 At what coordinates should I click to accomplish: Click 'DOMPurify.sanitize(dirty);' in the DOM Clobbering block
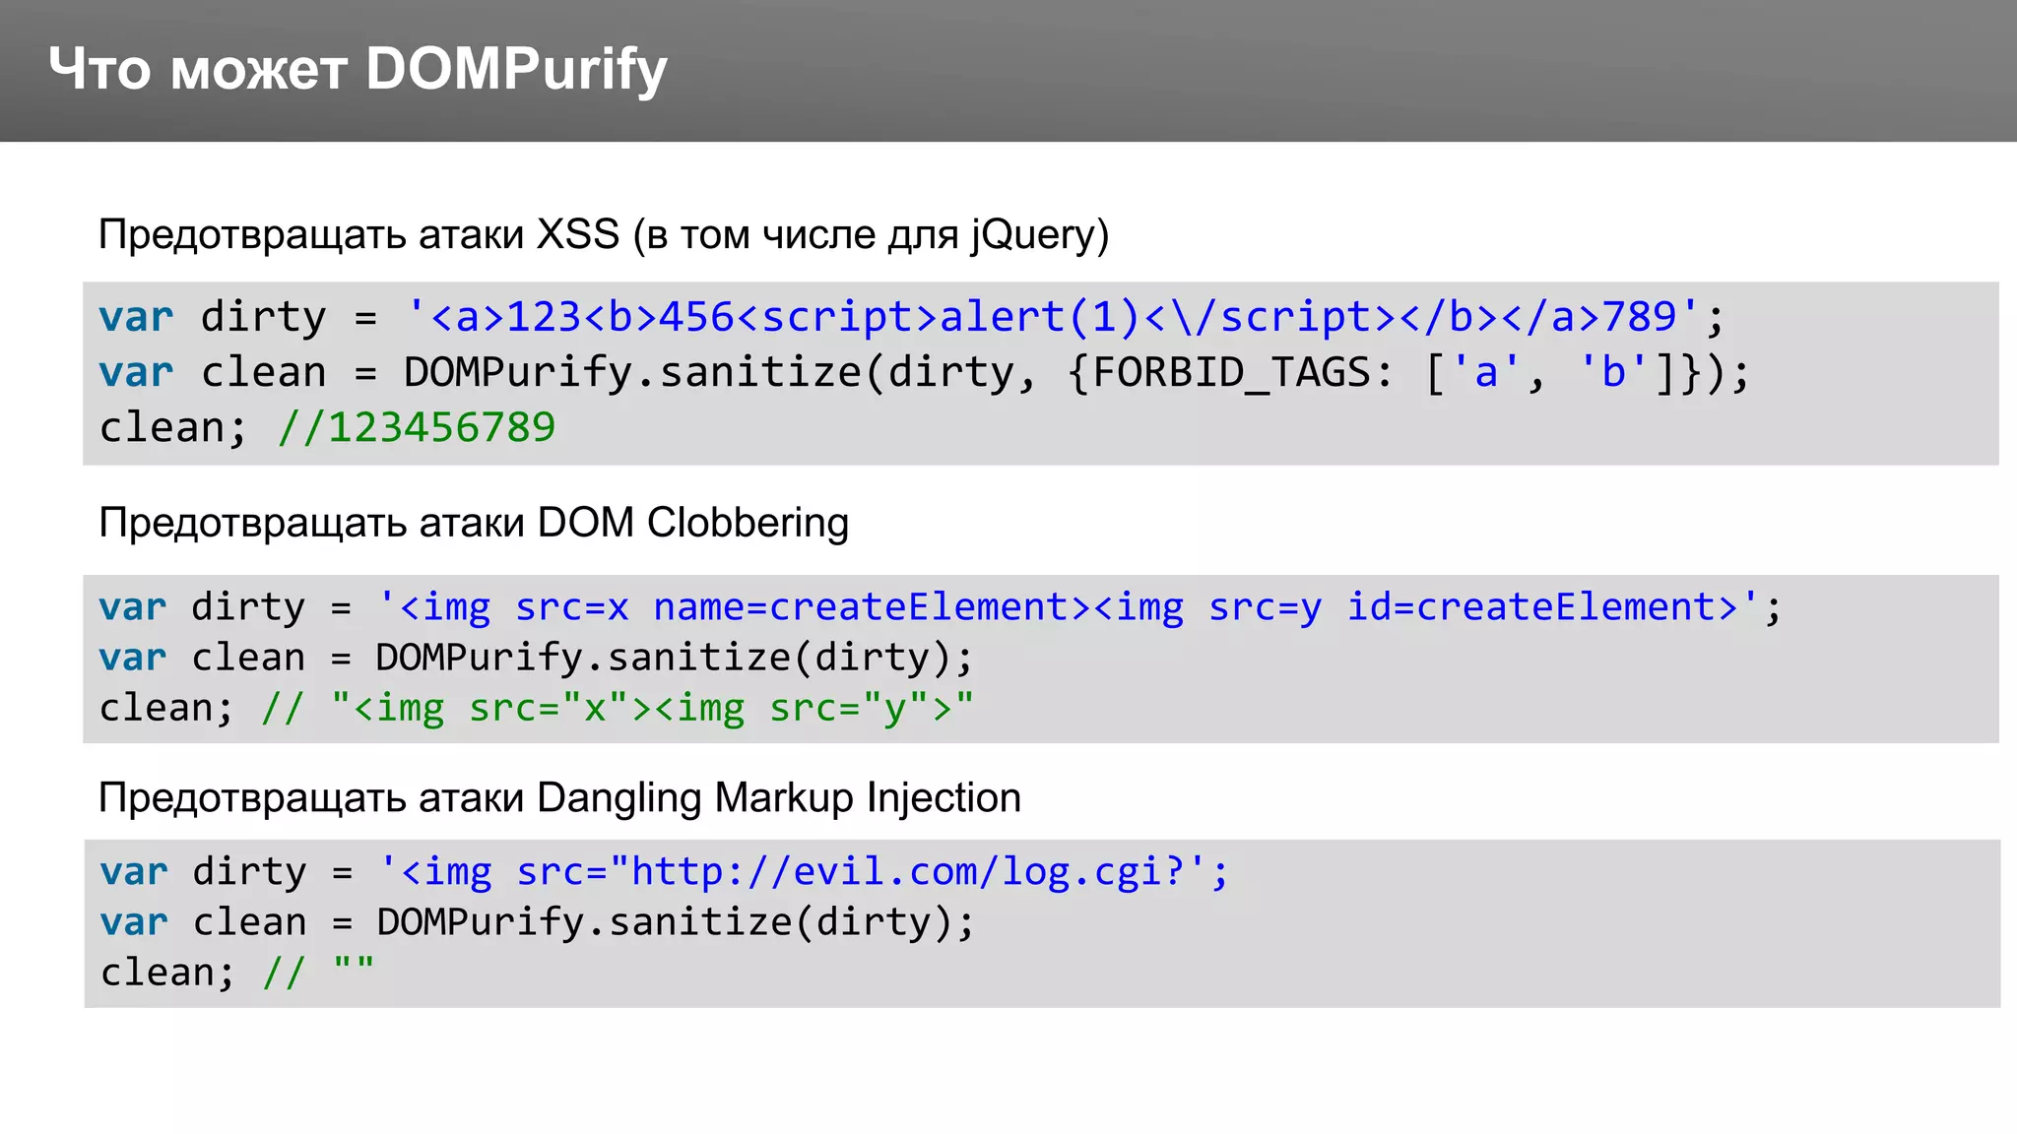pyautogui.click(x=675, y=657)
